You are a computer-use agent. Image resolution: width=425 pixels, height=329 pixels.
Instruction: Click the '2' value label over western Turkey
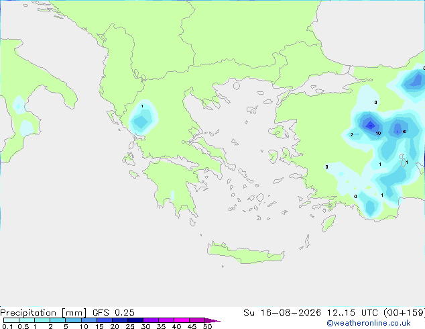[x=351, y=135]
